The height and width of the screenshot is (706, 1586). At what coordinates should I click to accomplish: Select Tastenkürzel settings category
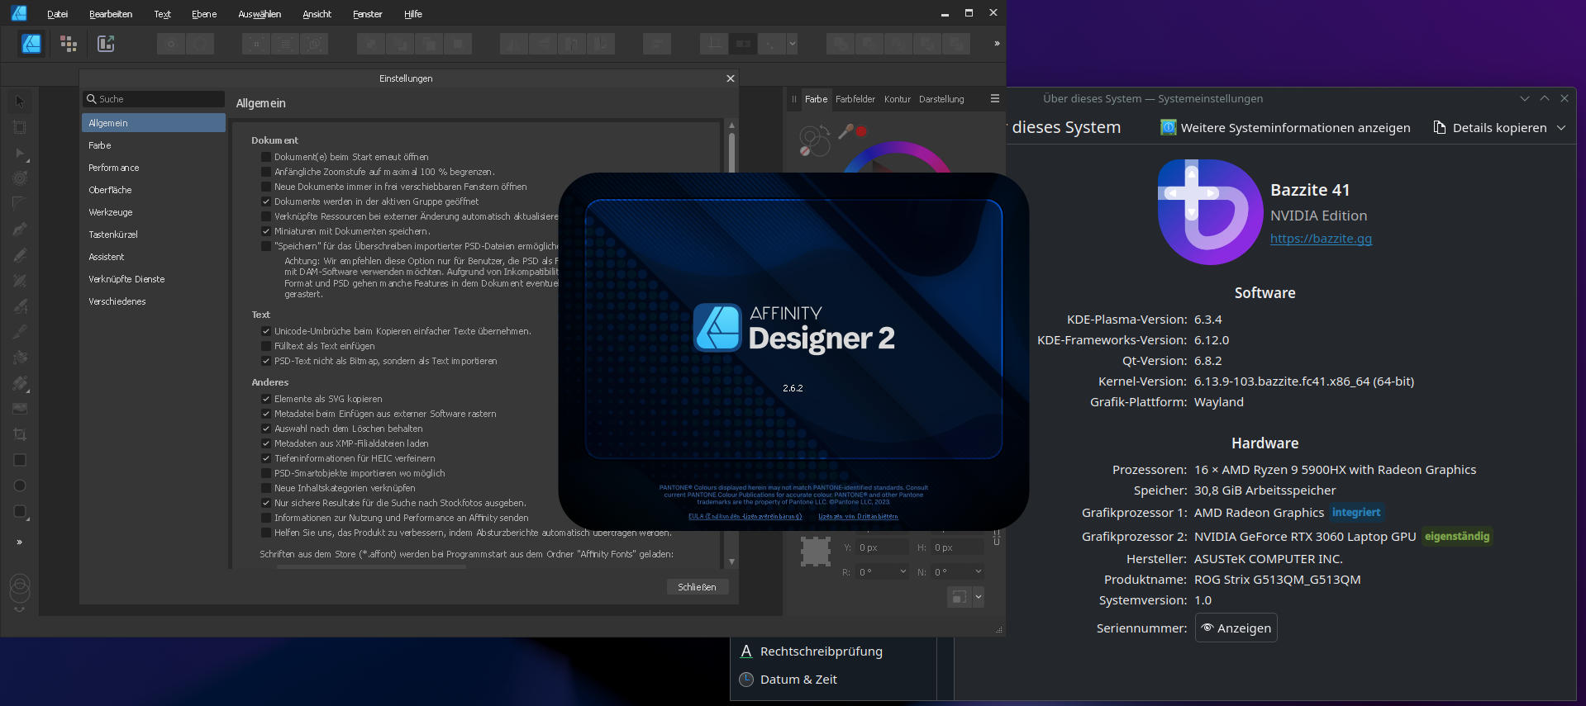(x=154, y=235)
